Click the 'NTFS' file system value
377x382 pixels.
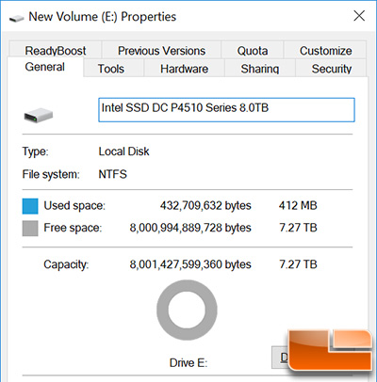pyautogui.click(x=112, y=174)
